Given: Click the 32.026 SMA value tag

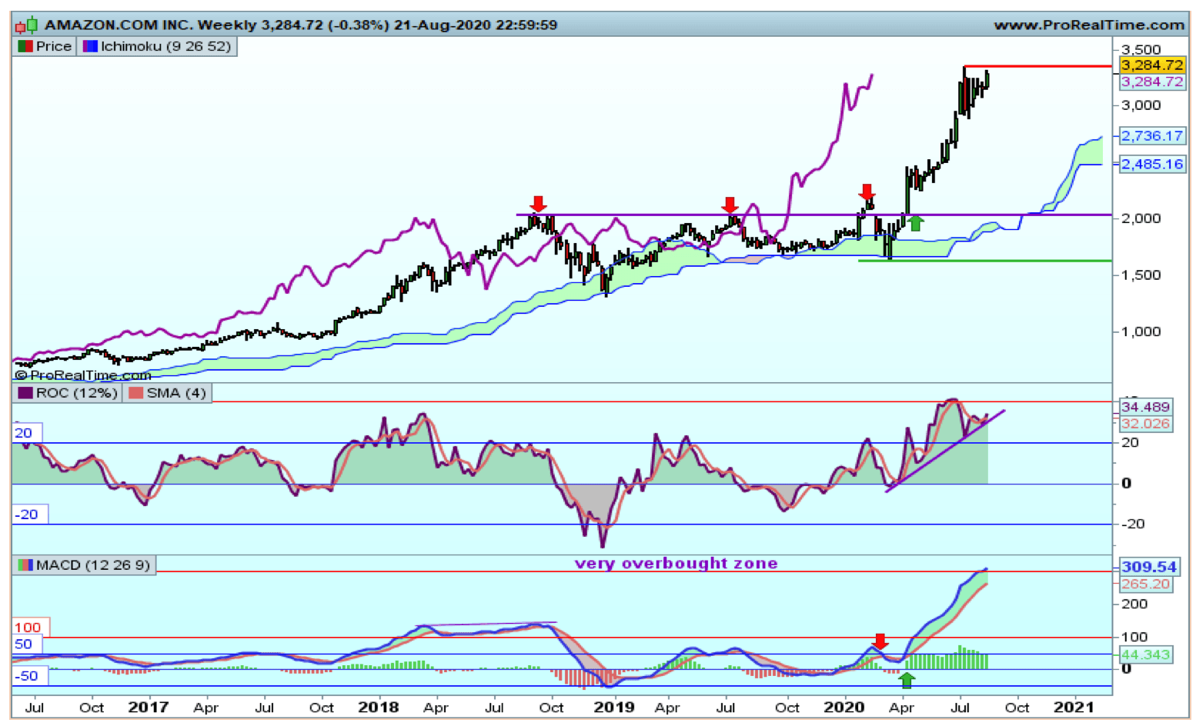Looking at the screenshot, I should click(1146, 424).
